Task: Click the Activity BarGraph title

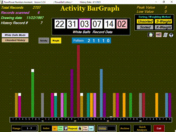Action: pyautogui.click(x=90, y=8)
